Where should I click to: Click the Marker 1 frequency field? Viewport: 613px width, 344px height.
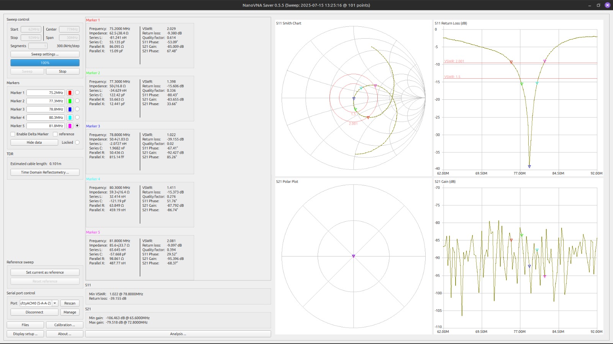[x=46, y=92]
